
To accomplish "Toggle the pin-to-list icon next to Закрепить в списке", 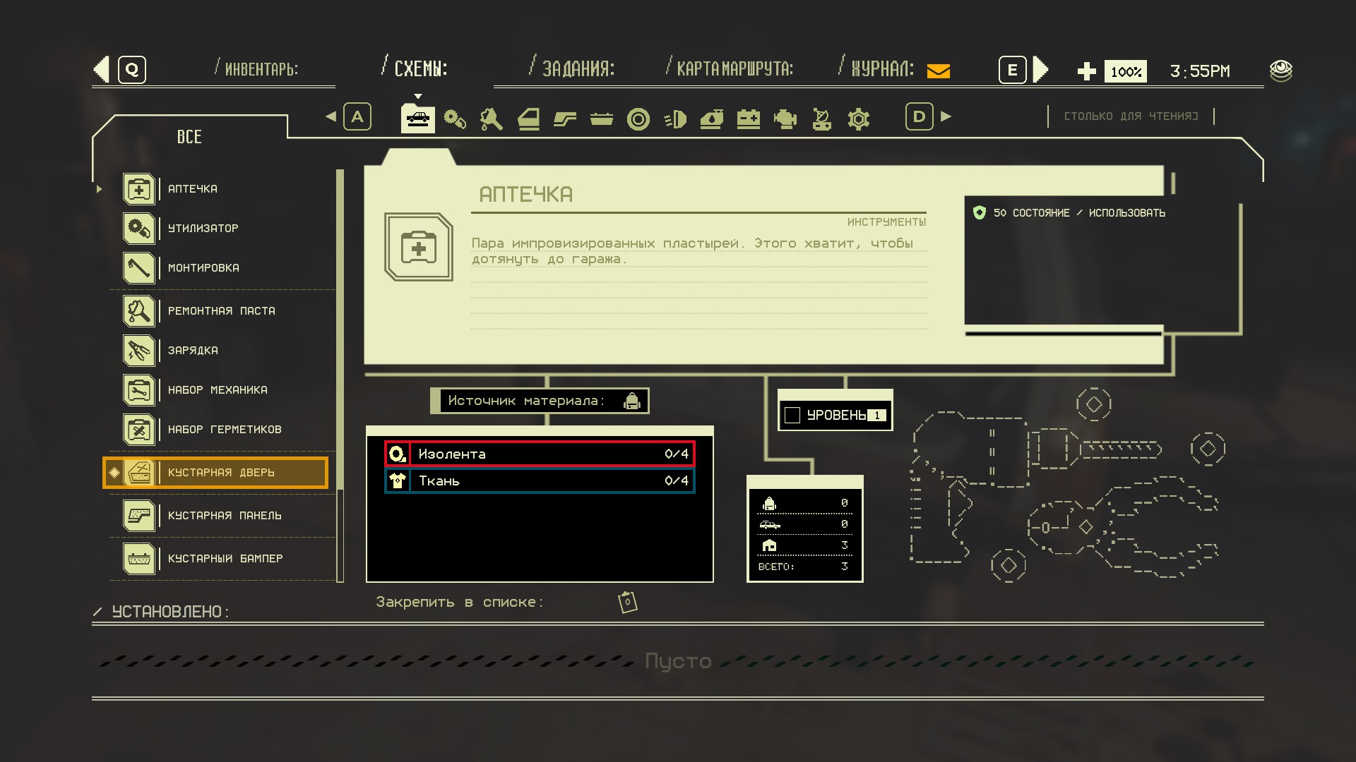I will [627, 602].
